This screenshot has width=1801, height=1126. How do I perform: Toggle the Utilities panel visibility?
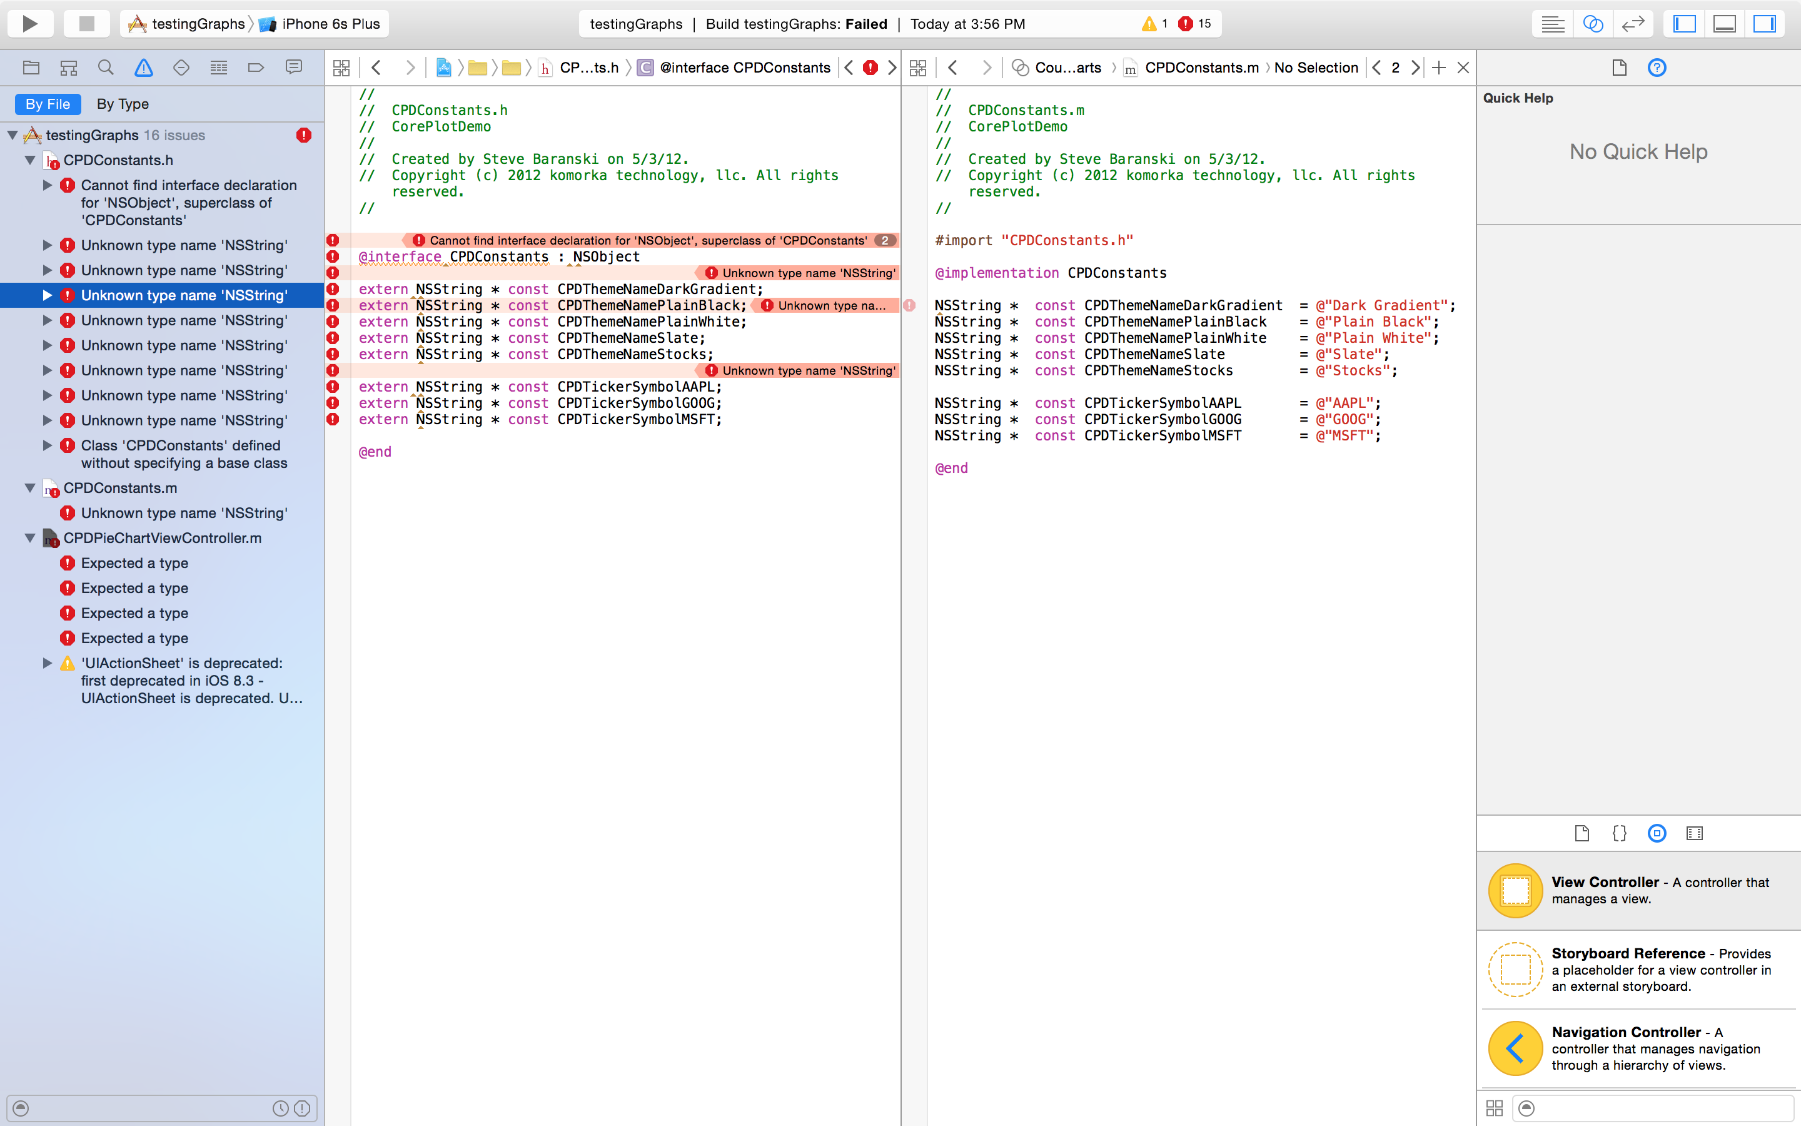tap(1765, 24)
